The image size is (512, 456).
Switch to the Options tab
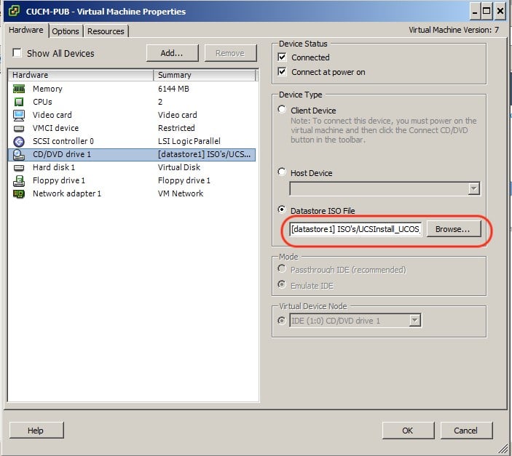point(66,31)
